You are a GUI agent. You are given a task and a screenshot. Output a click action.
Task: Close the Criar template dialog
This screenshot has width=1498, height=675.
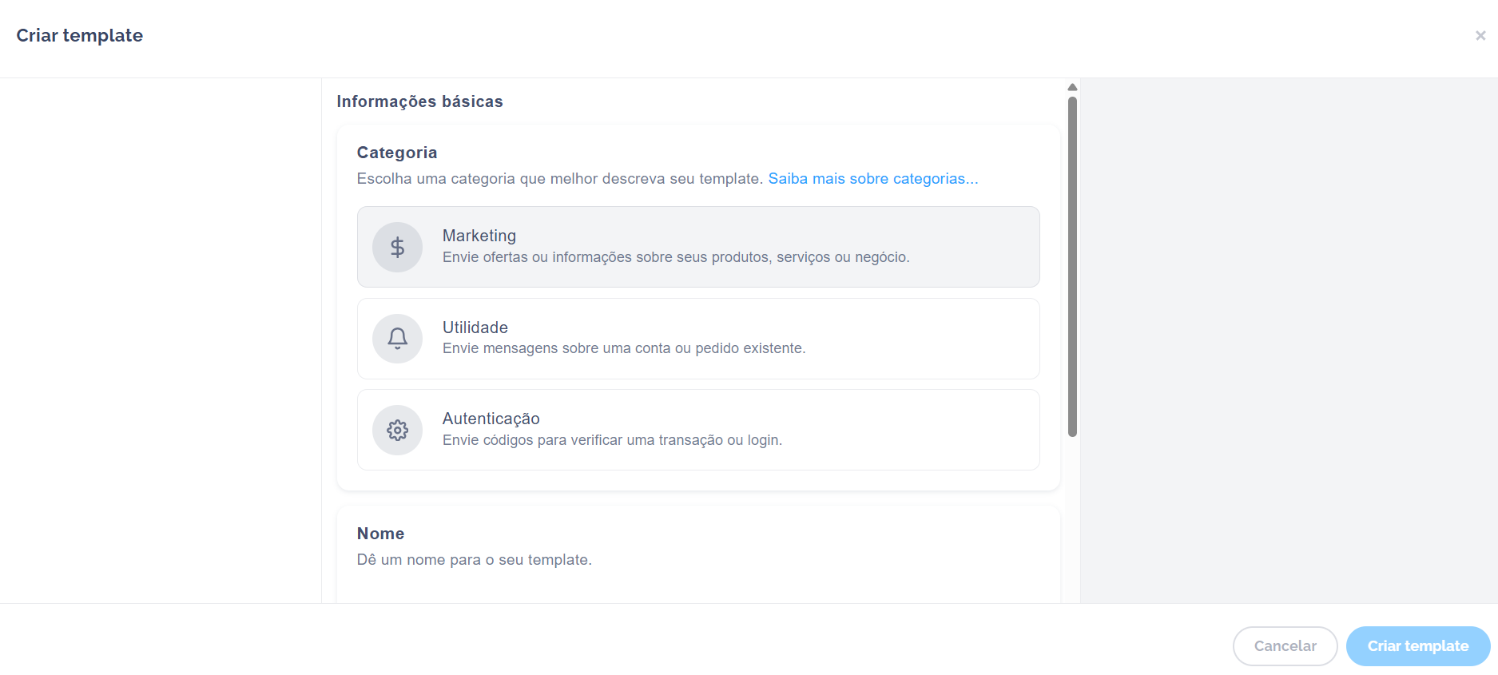point(1480,36)
